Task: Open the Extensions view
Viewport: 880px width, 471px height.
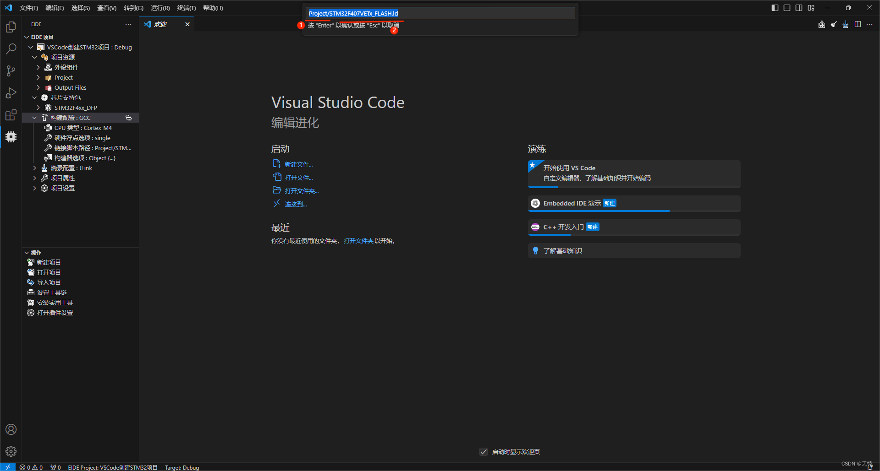Action: (x=11, y=115)
